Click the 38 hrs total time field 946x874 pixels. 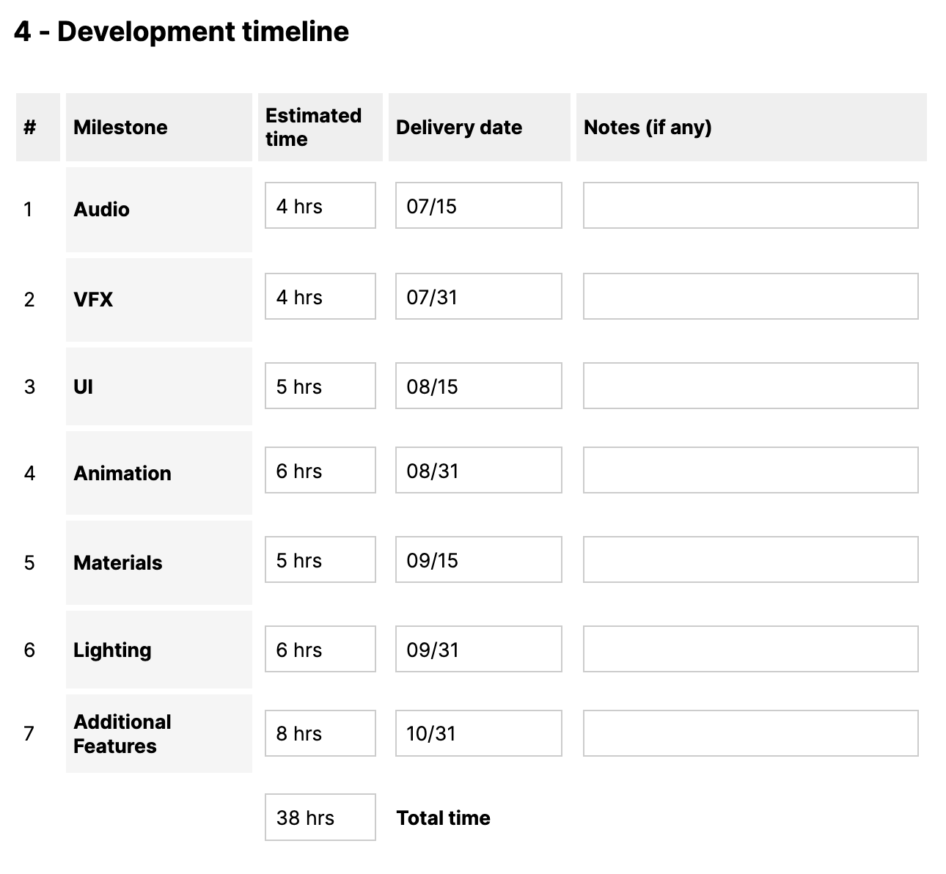pos(320,818)
